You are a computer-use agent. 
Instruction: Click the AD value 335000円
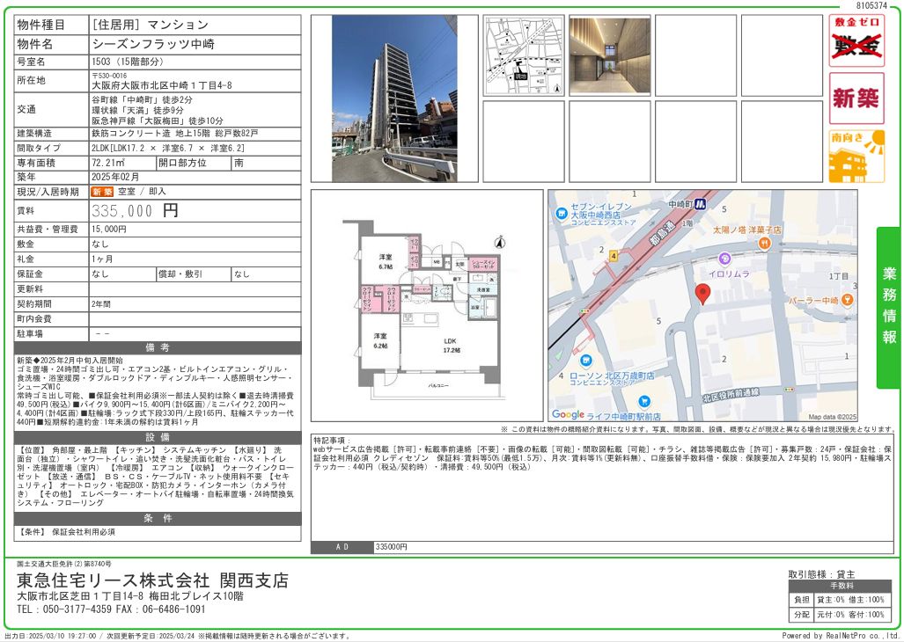(392, 547)
